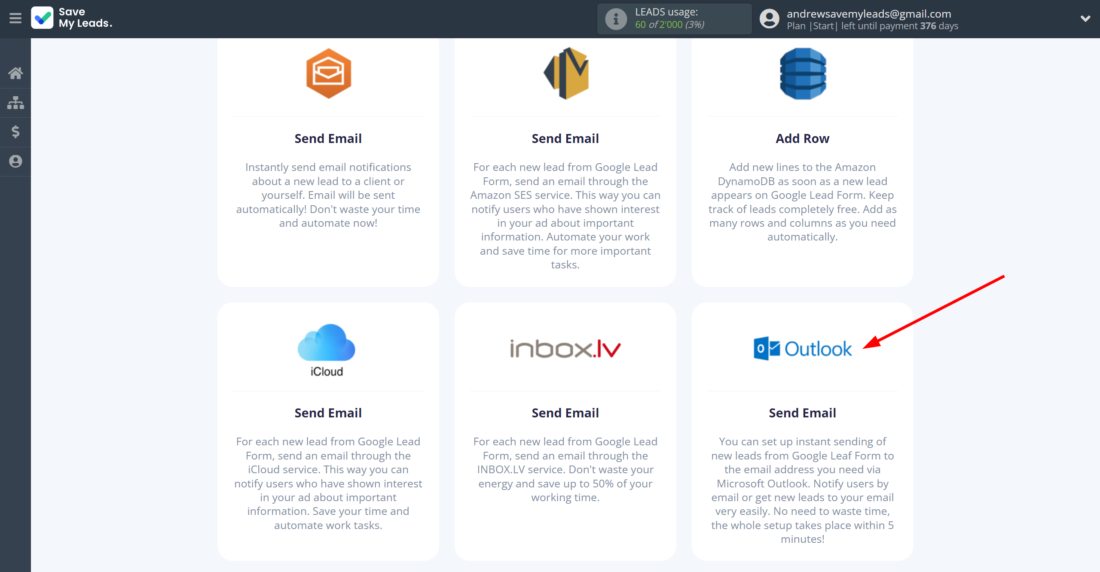Expand the account dropdown chevron
The image size is (1100, 572).
(x=1085, y=18)
